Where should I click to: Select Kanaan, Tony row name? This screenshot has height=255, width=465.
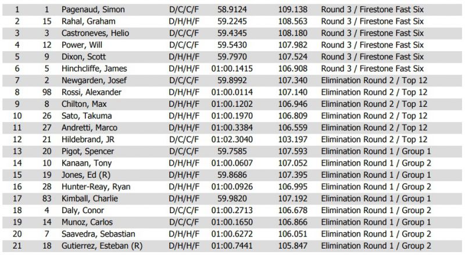click(x=85, y=163)
